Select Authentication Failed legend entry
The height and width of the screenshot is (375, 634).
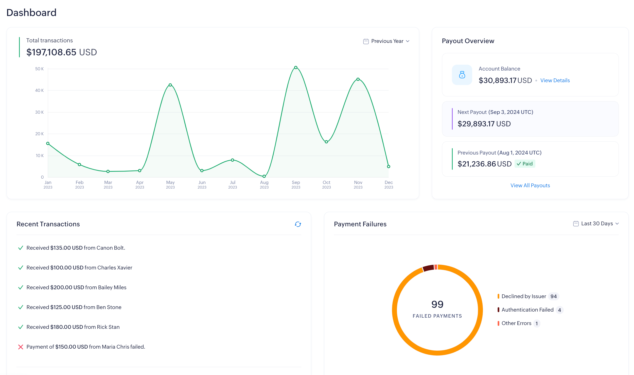pyautogui.click(x=527, y=310)
